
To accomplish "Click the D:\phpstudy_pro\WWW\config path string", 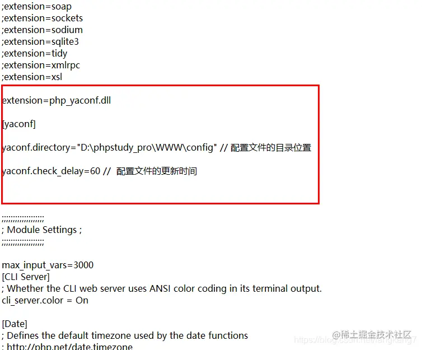I will pos(147,147).
